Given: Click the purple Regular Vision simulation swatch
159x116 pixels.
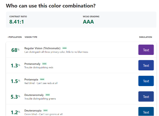Looking at the screenshot, I should point(146,50).
